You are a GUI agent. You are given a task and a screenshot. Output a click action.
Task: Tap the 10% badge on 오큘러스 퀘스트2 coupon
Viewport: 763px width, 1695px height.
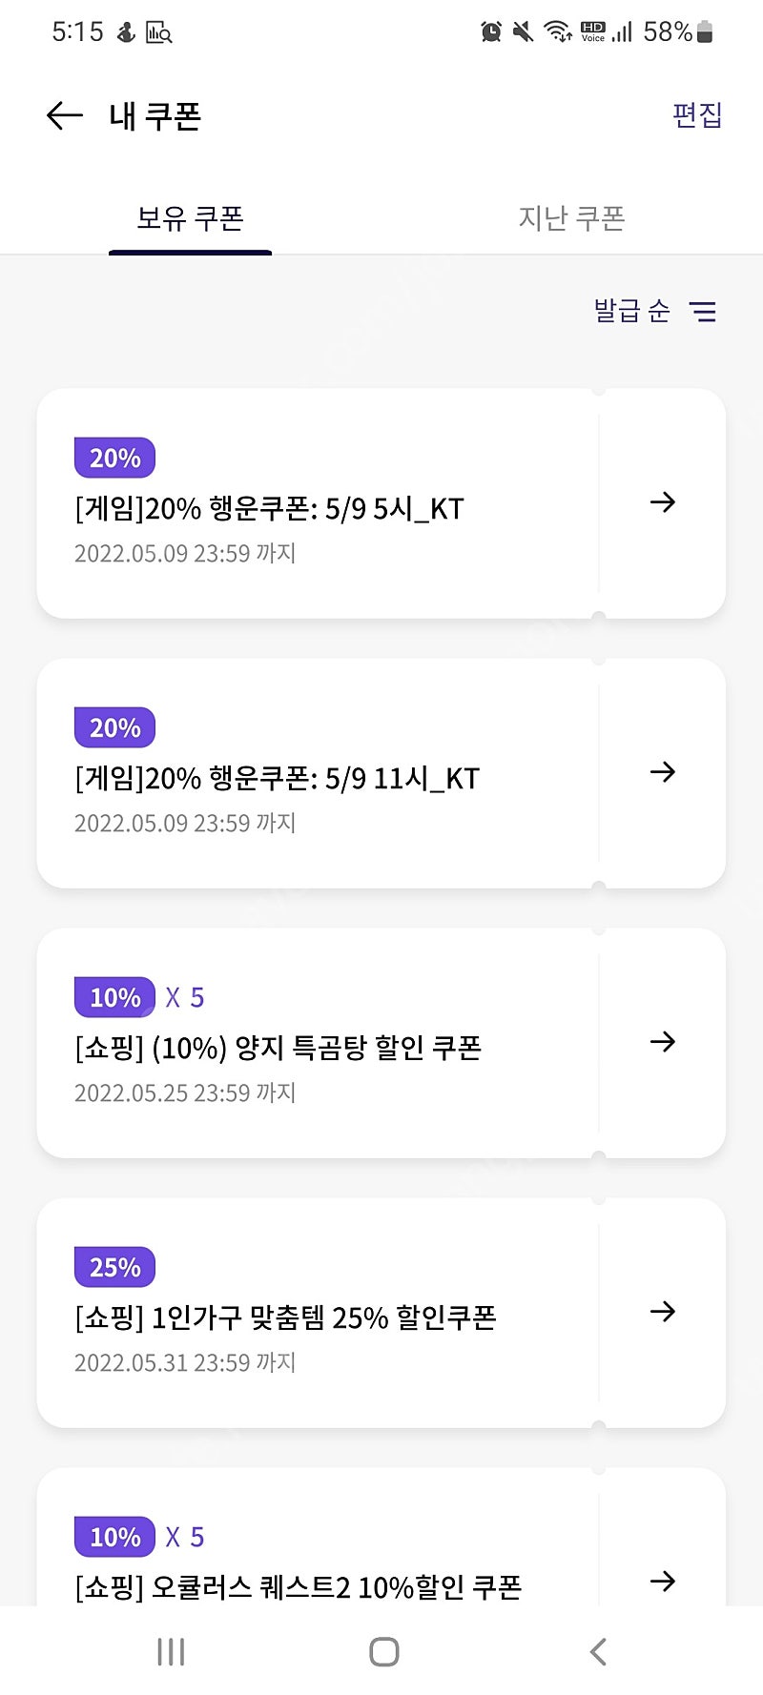[114, 1537]
